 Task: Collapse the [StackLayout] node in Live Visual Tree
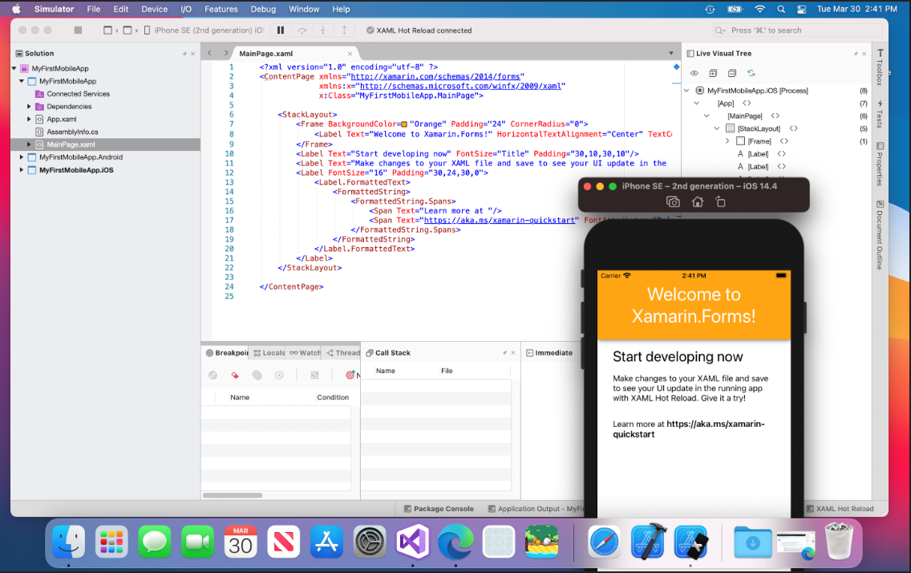tap(716, 128)
